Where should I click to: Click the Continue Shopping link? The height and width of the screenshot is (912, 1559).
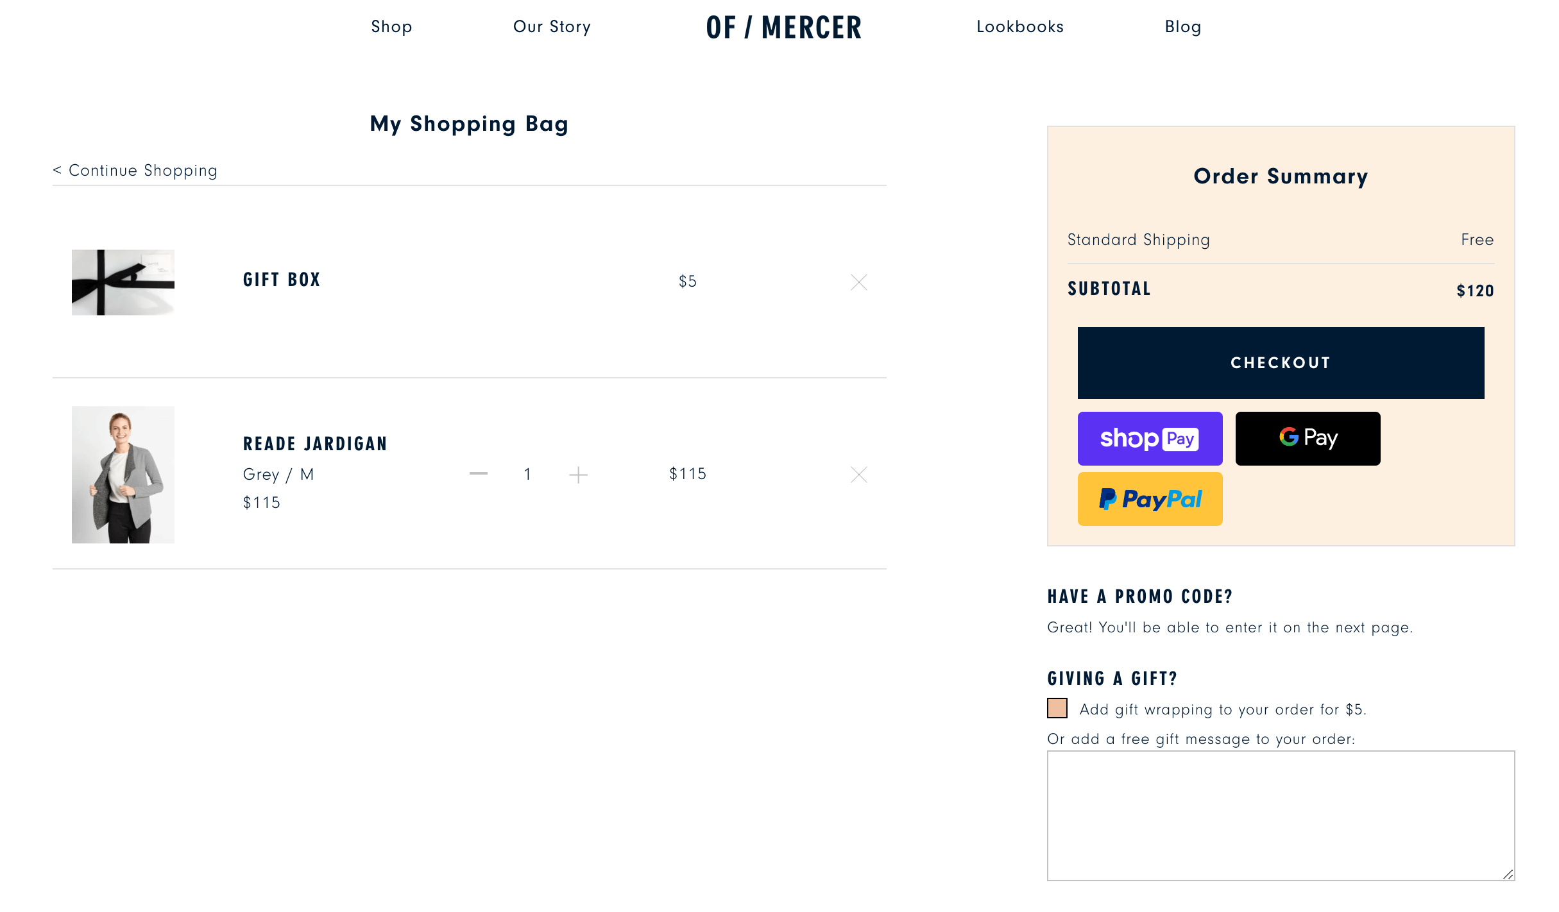coord(135,171)
